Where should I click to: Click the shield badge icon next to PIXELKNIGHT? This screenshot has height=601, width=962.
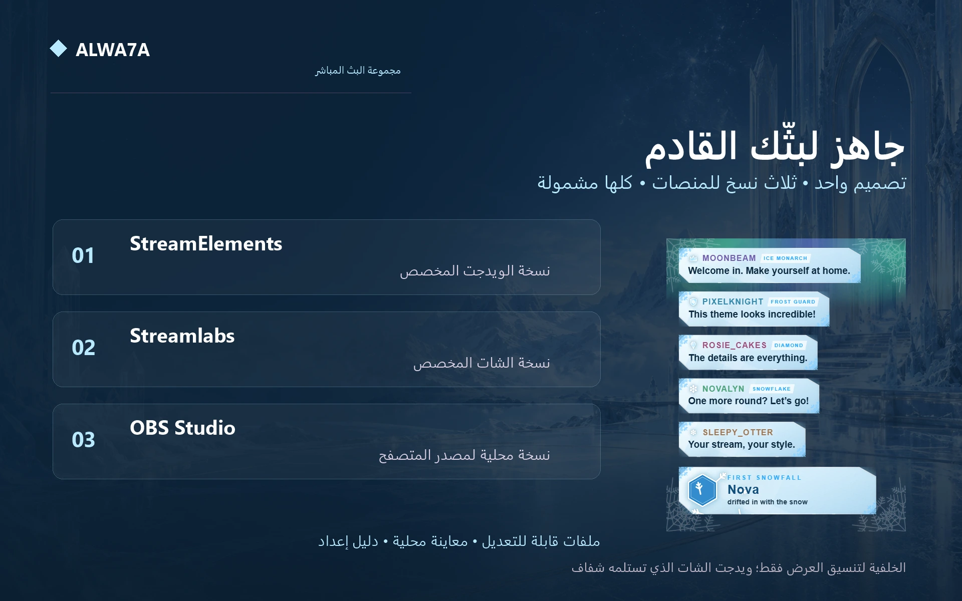pos(693,302)
